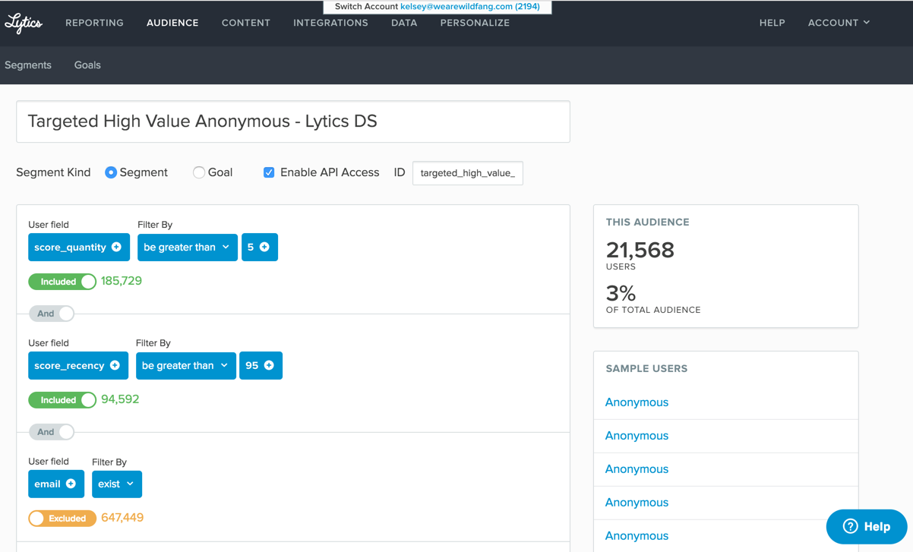The image size is (913, 552).
Task: Open 'be greater than' dropdown for score_quantity
Action: coord(187,247)
